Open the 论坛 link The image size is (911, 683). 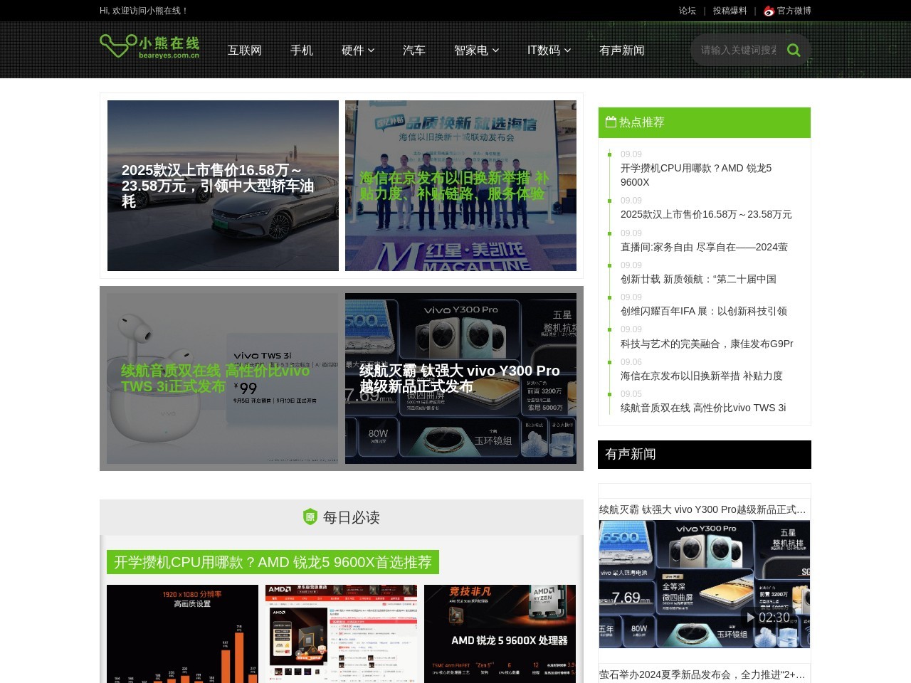coord(686,11)
